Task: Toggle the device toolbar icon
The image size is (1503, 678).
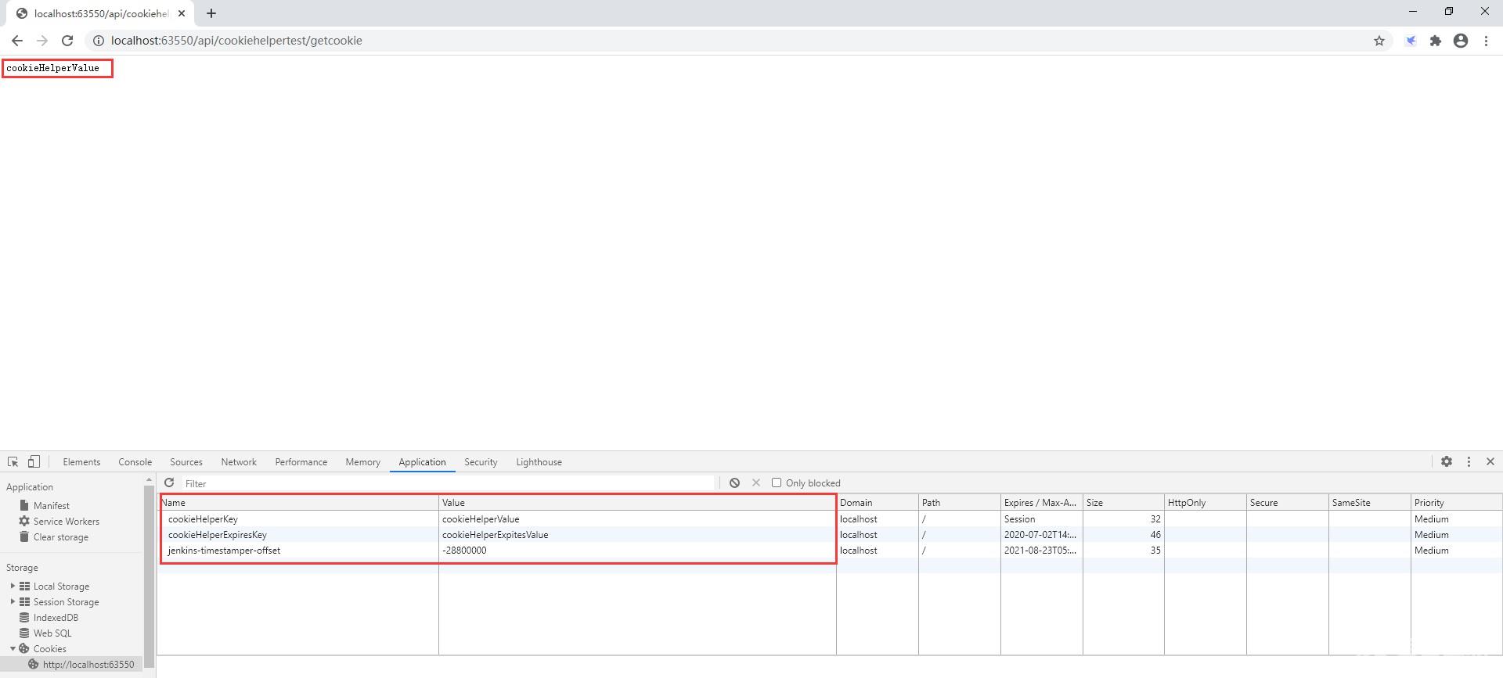Action: pos(34,462)
